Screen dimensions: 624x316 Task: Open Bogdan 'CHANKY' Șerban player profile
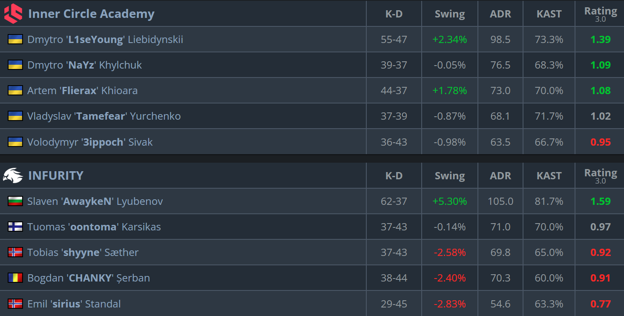point(89,278)
